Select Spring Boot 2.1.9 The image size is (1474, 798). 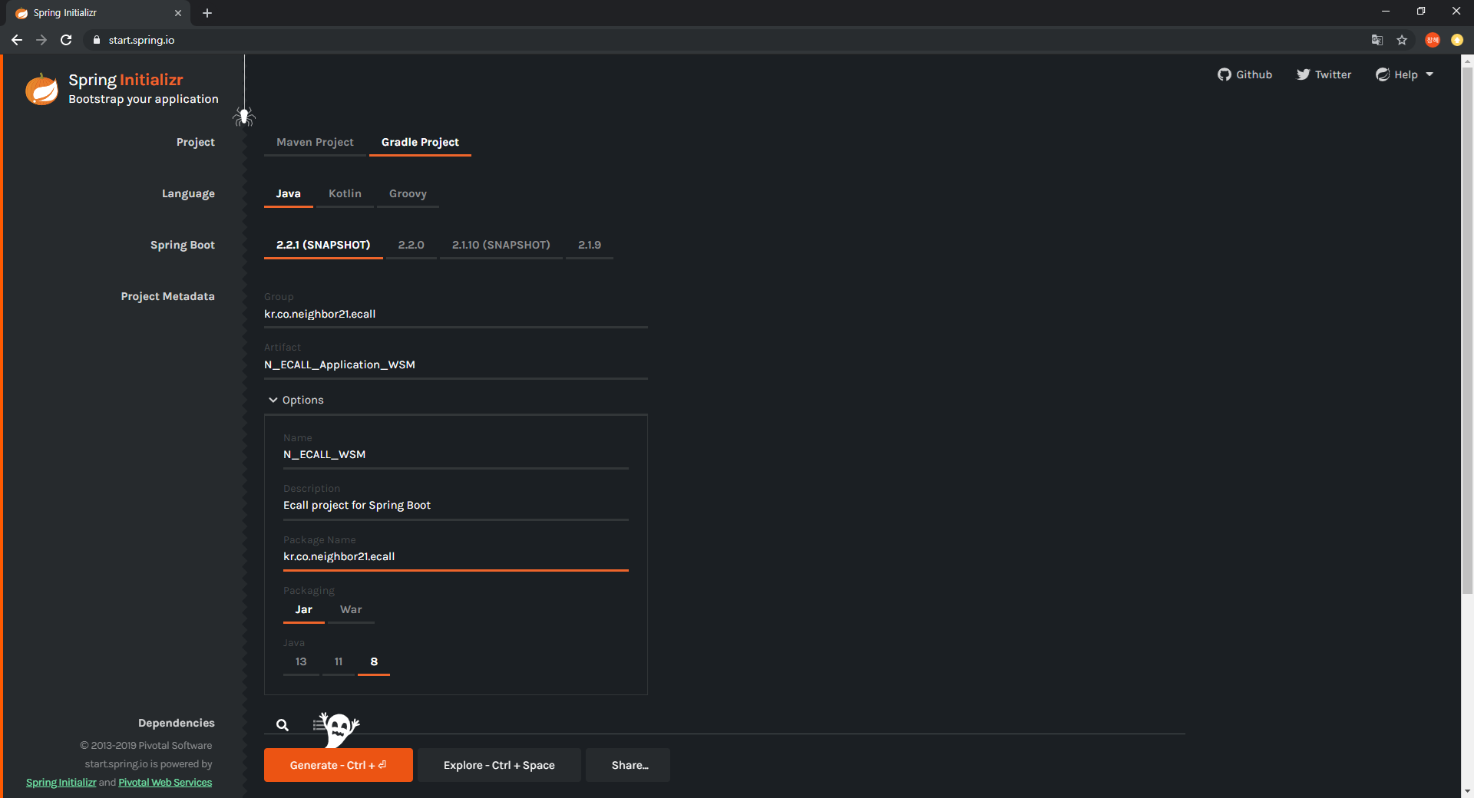click(590, 245)
